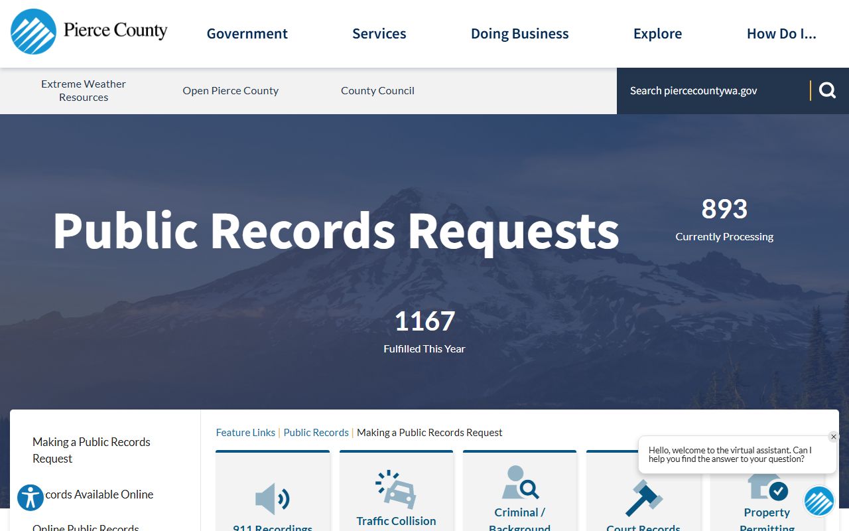Open the Criminal / Background search icon
Screen dimensions: 849x531
coord(520,483)
